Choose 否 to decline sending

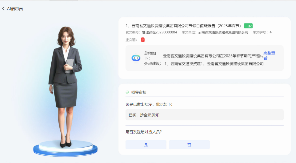pos(189,145)
